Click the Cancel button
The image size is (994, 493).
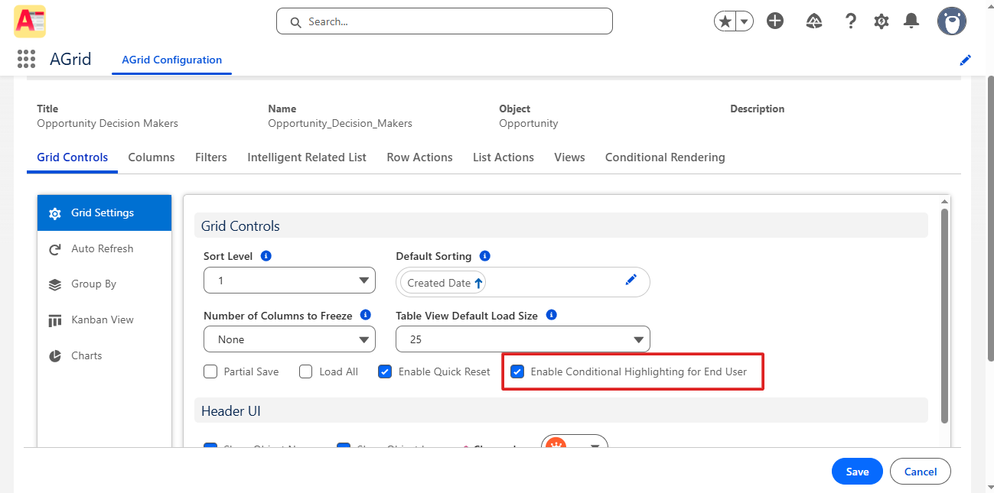pos(921,472)
